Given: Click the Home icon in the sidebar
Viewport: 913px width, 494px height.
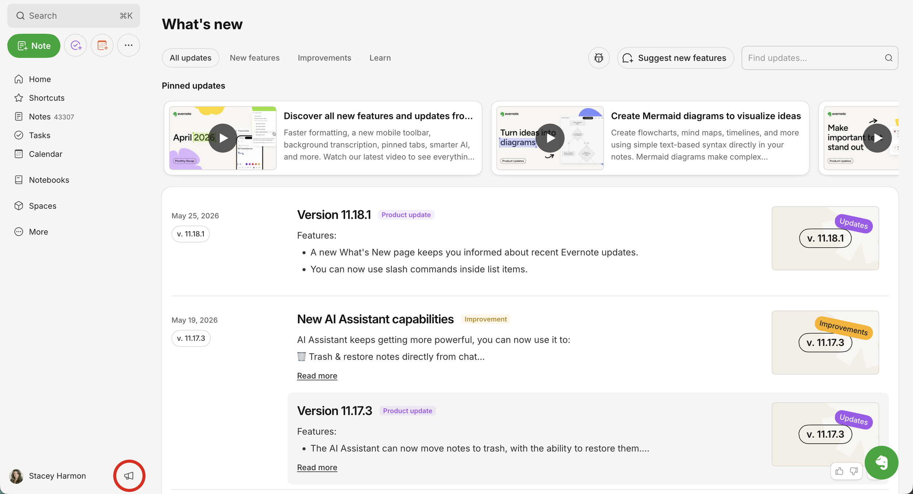Looking at the screenshot, I should [19, 79].
